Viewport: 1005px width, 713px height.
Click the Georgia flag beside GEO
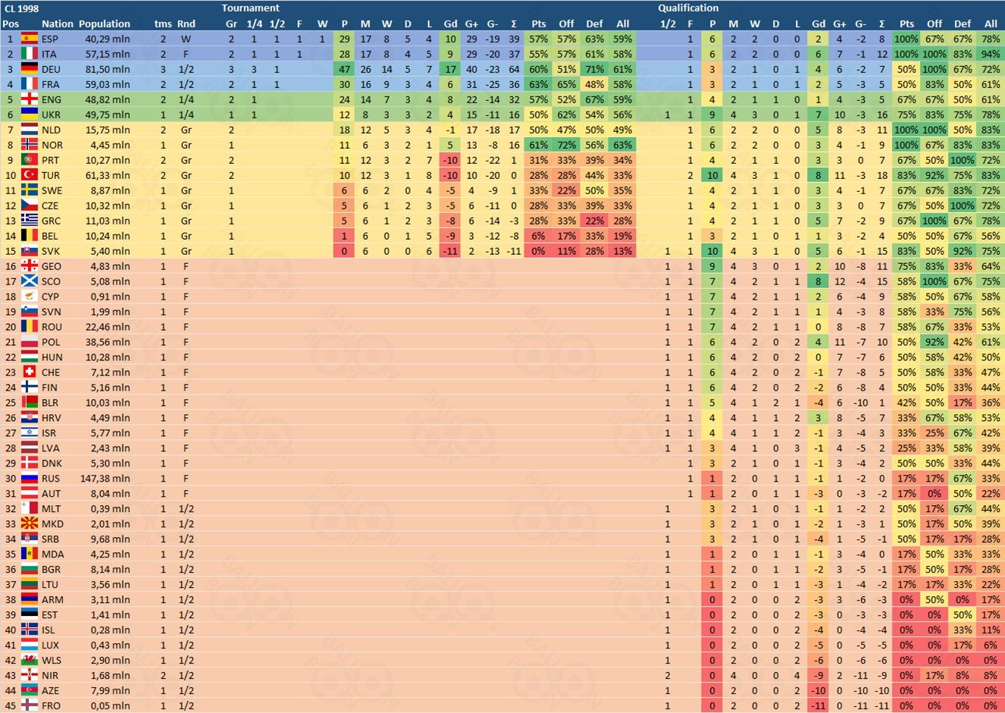coord(30,266)
